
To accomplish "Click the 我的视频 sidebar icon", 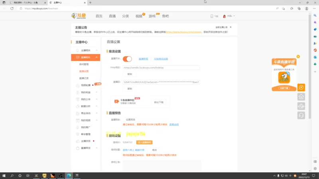I will [77, 121].
